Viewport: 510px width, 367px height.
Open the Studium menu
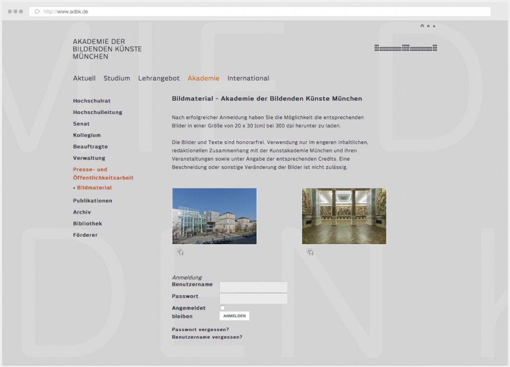(x=116, y=78)
